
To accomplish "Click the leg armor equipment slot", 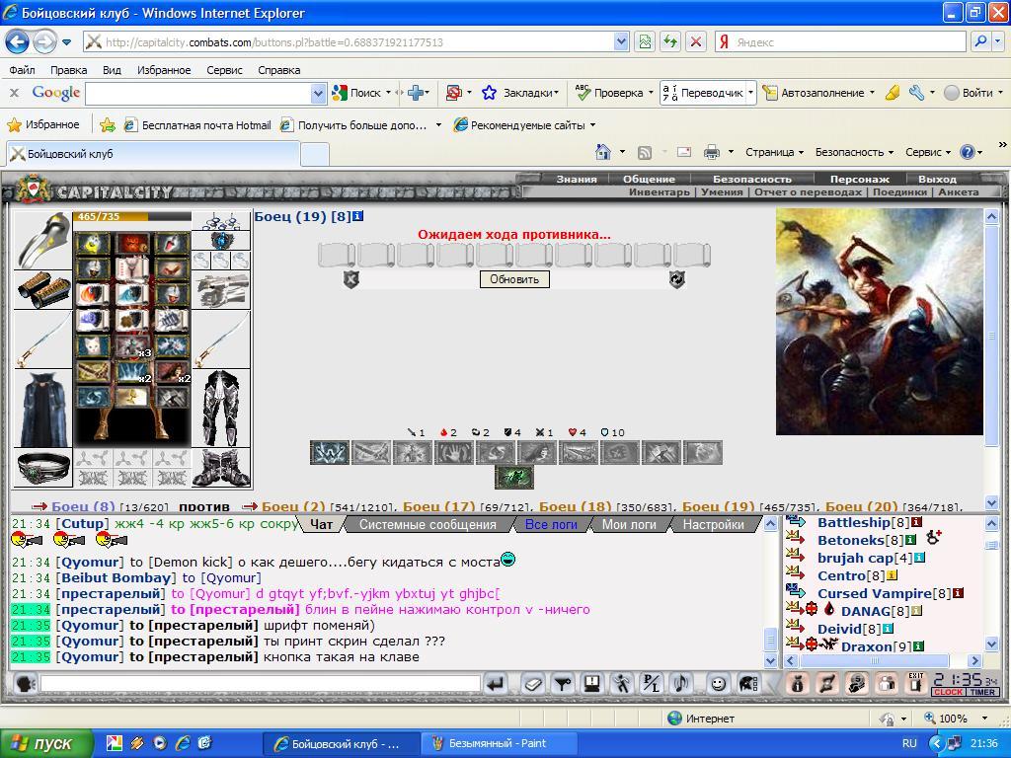I will click(221, 409).
